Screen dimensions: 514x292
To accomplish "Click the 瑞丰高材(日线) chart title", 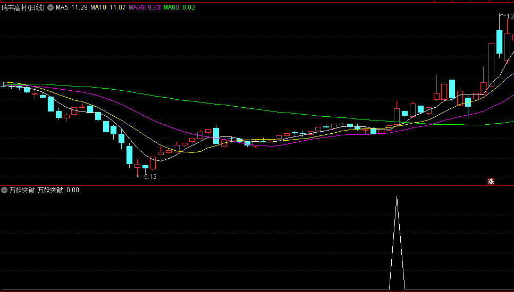I will click(x=23, y=7).
